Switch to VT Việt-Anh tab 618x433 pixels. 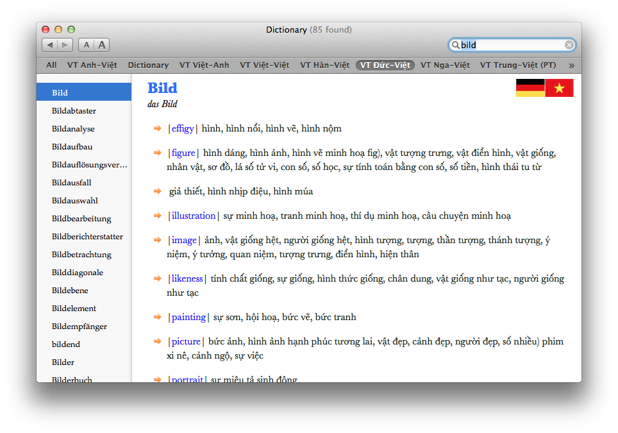pos(204,65)
